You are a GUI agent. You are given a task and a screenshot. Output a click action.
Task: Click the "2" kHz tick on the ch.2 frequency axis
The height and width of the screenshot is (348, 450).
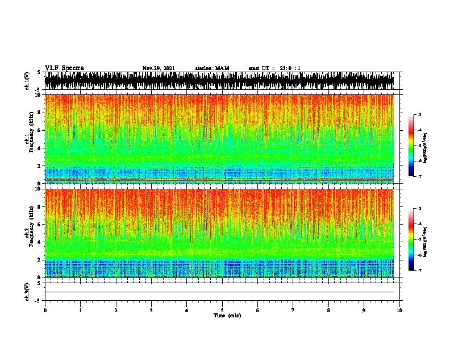[x=39, y=260]
